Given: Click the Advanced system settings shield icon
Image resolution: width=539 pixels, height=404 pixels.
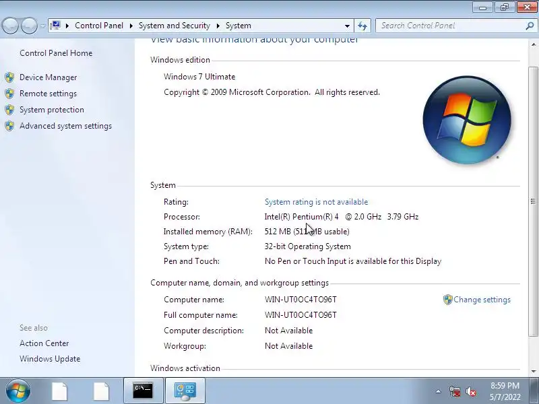Looking at the screenshot, I should 9,126.
